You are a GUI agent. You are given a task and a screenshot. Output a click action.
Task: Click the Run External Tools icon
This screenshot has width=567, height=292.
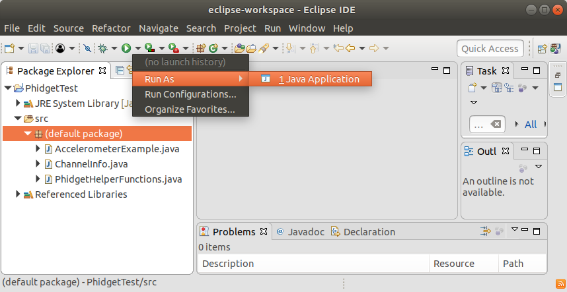tap(174, 48)
